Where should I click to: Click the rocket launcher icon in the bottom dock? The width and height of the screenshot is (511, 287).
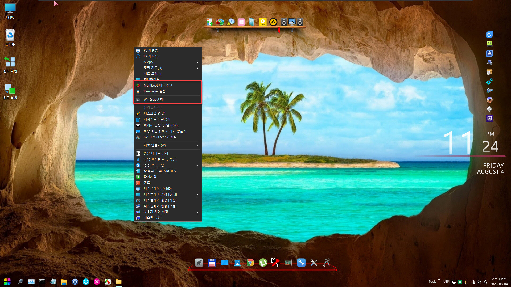pyautogui.click(x=199, y=263)
